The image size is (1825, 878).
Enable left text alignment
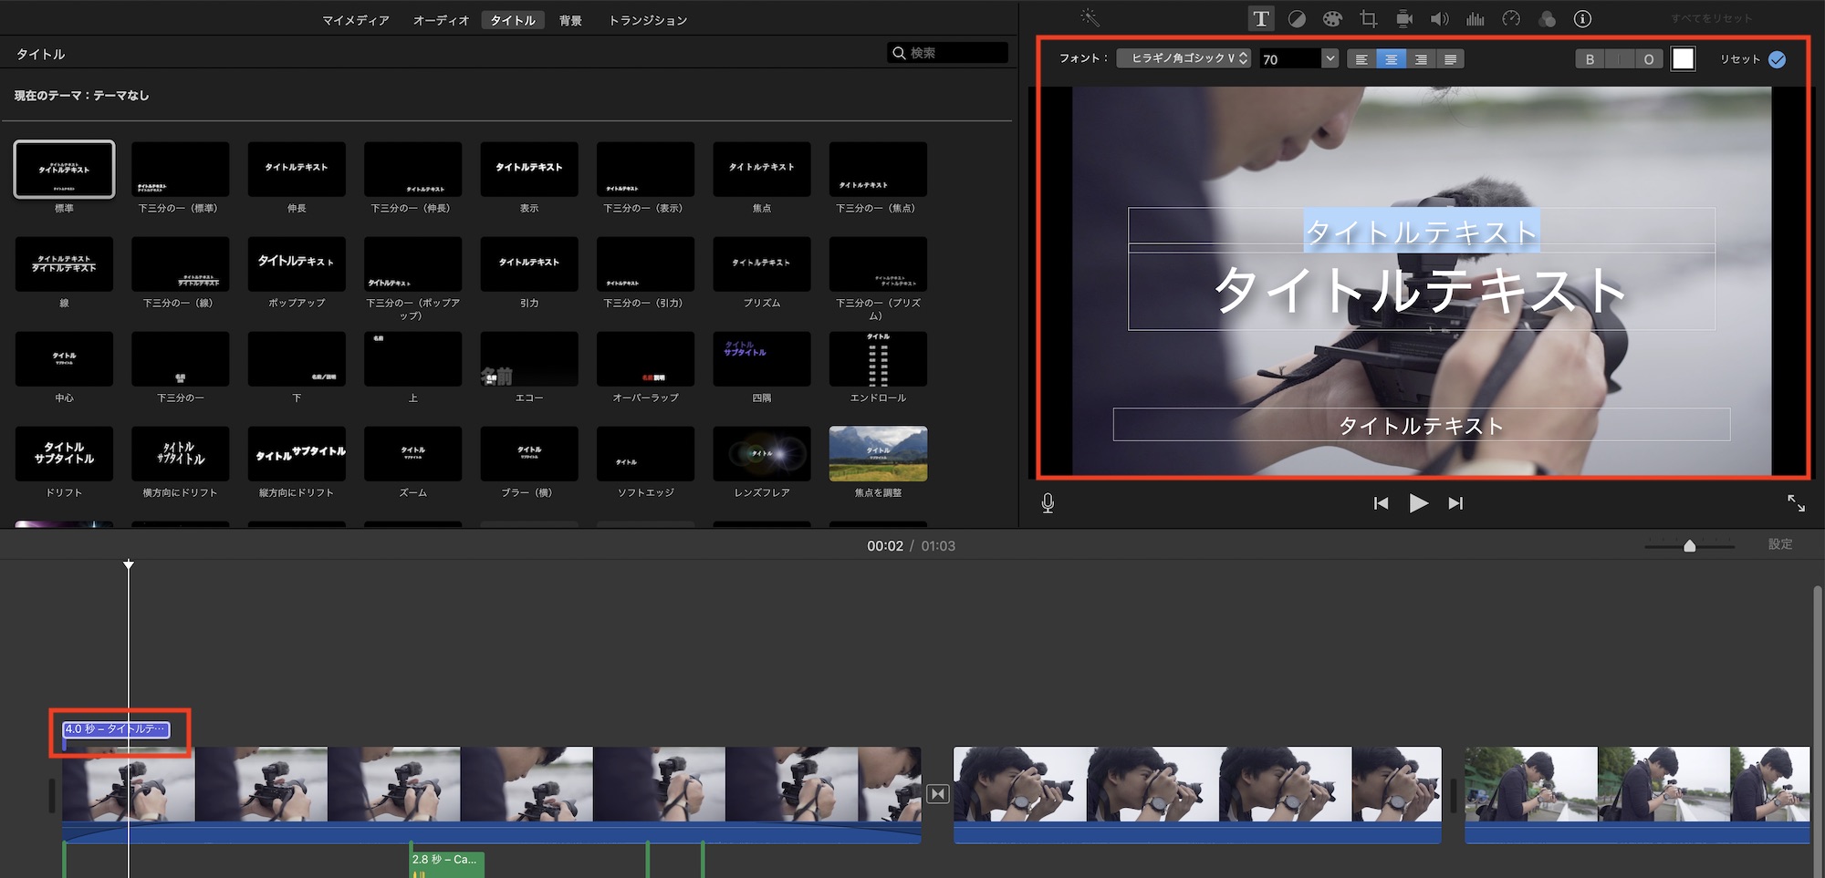tap(1361, 59)
